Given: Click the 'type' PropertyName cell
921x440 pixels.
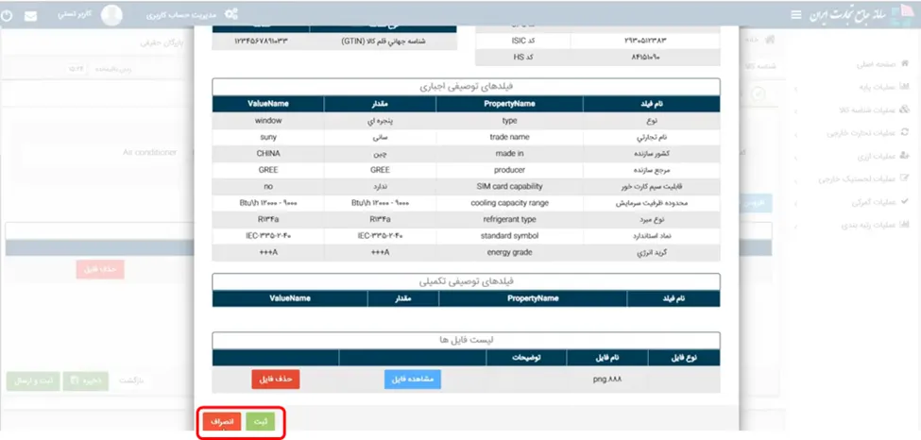Looking at the screenshot, I should tap(509, 121).
